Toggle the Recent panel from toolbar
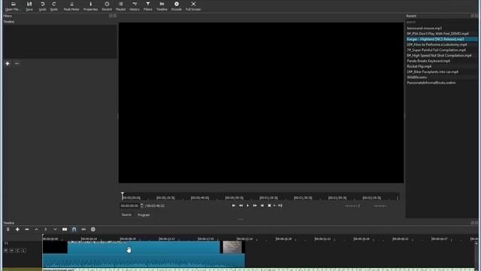Screen dimensions: 481x271 [107, 6]
